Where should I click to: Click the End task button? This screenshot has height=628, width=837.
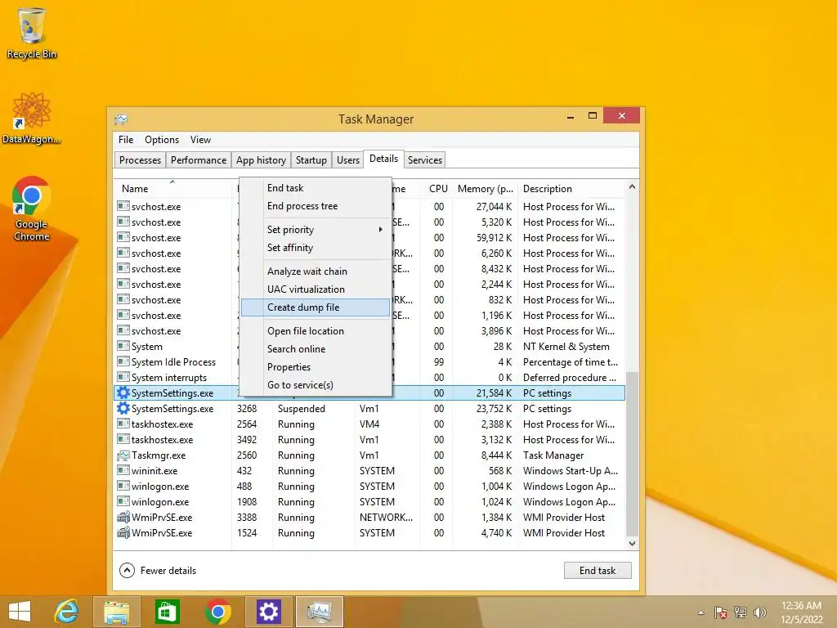pos(598,570)
